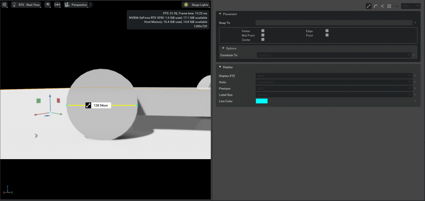Enable Vertex snapping checkbox
425x201 pixels.
pos(263,31)
